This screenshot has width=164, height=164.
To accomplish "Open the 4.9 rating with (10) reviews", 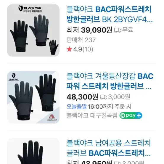I will 83,49.
